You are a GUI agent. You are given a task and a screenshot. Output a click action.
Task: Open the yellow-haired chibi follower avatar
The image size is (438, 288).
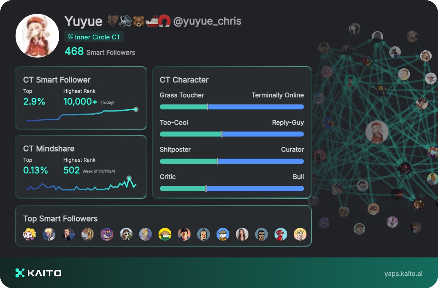(30, 234)
